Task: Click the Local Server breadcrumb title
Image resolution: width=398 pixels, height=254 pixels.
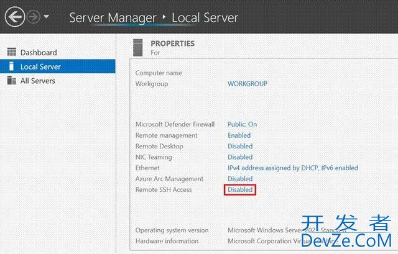Action: coord(205,17)
